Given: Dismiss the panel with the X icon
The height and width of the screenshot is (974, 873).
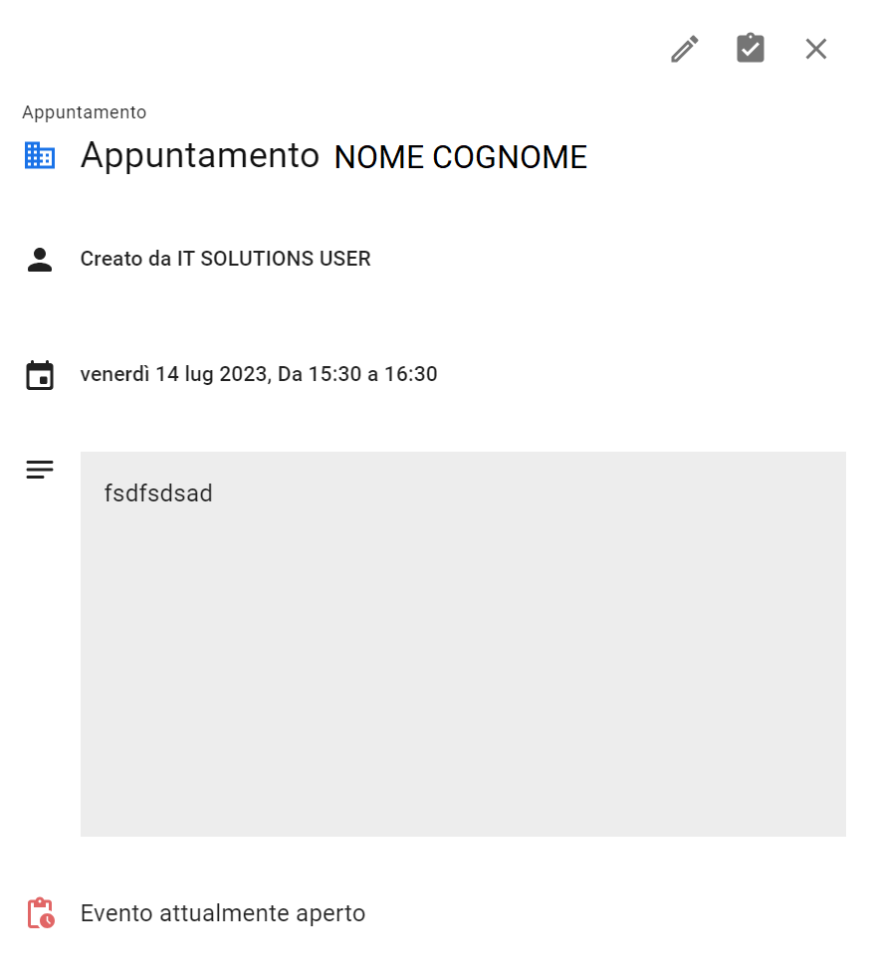Looking at the screenshot, I should click(816, 48).
